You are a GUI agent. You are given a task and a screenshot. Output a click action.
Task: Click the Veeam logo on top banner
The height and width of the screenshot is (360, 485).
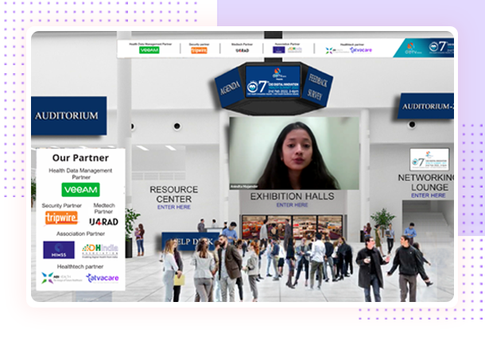[149, 50]
